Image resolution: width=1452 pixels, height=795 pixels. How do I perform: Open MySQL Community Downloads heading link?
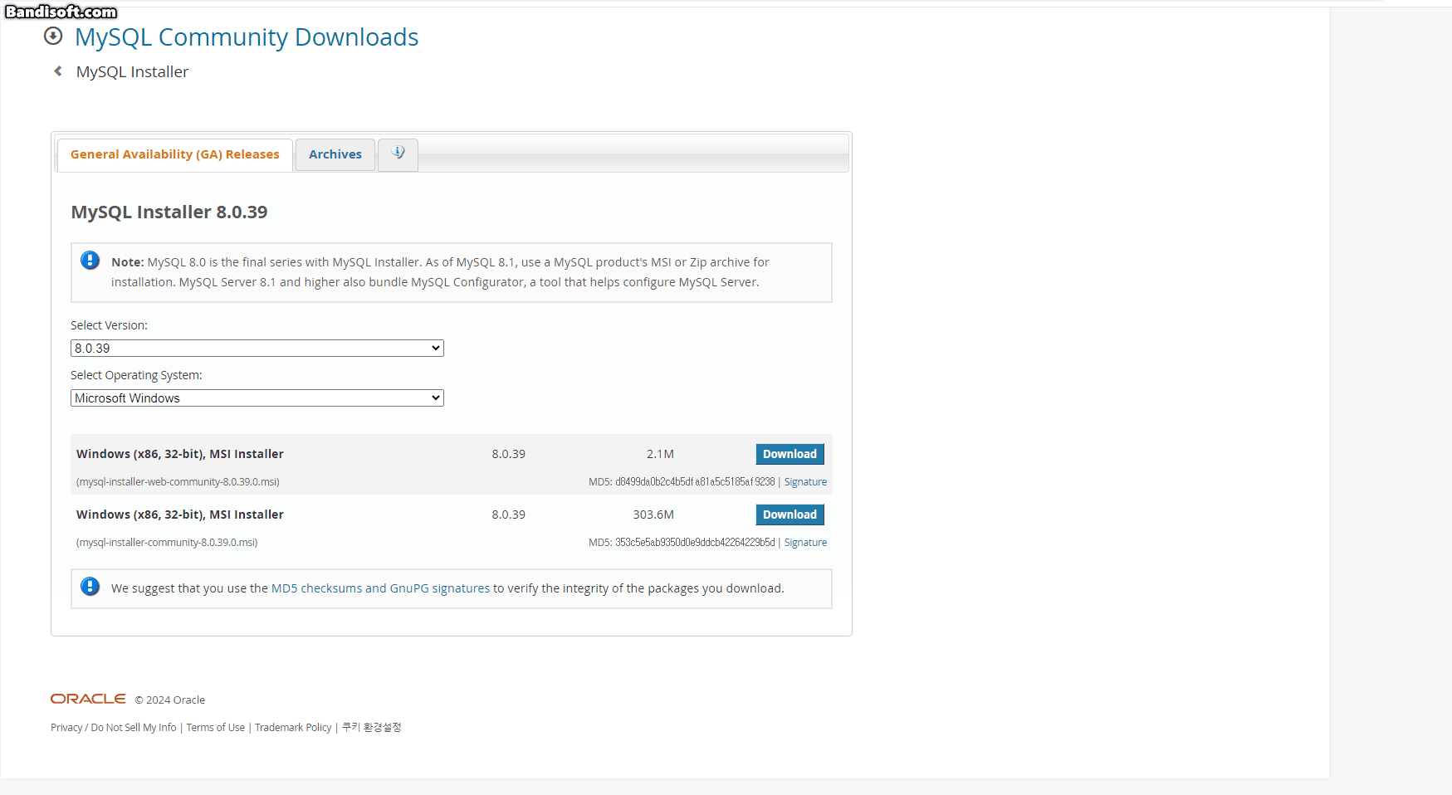247,37
